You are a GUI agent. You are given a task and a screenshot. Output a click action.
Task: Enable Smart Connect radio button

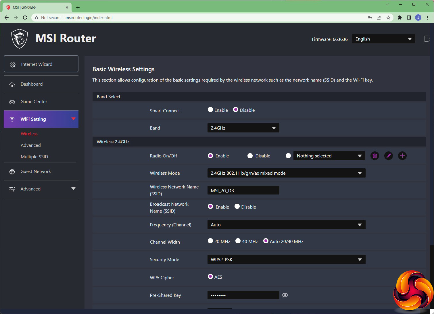[210, 110]
